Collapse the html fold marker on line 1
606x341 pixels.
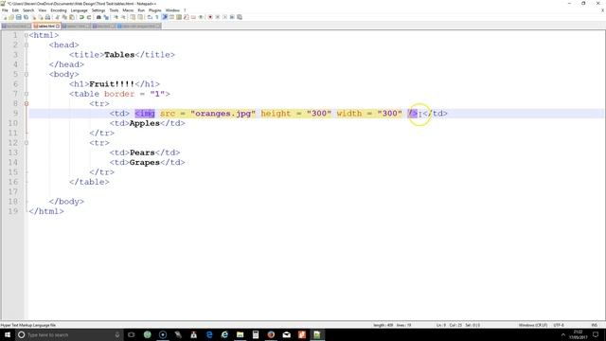click(27, 35)
